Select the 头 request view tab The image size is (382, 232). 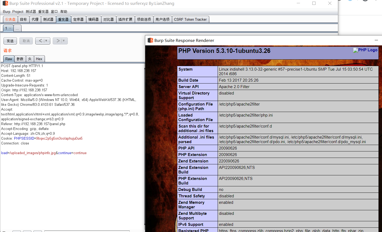coord(30,59)
